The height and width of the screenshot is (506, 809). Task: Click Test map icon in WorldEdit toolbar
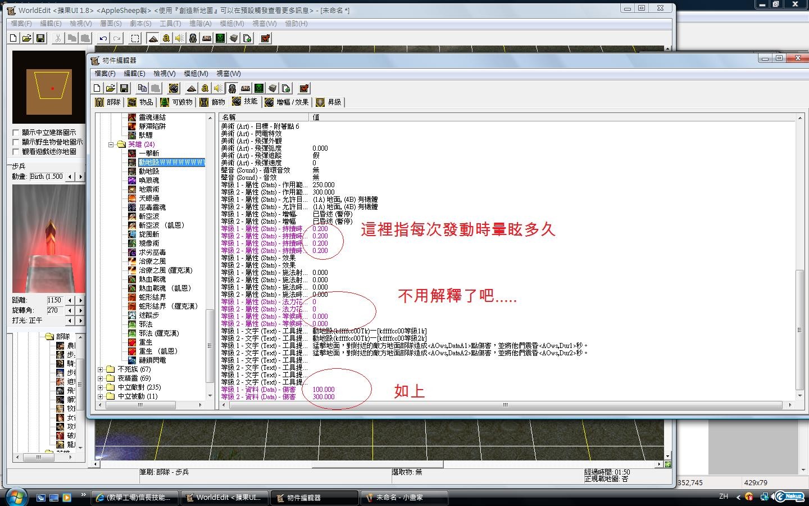pyautogui.click(x=266, y=38)
